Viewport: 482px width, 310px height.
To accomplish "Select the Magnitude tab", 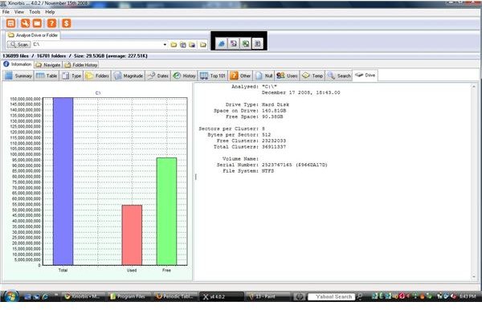I will click(x=129, y=75).
